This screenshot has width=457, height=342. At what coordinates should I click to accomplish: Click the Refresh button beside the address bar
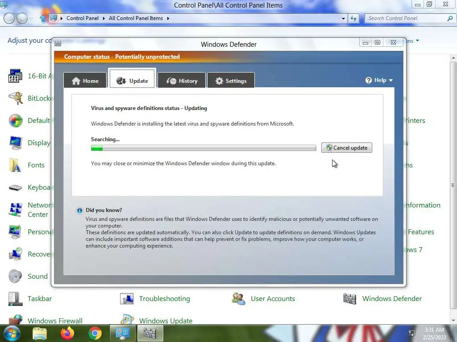(353, 18)
